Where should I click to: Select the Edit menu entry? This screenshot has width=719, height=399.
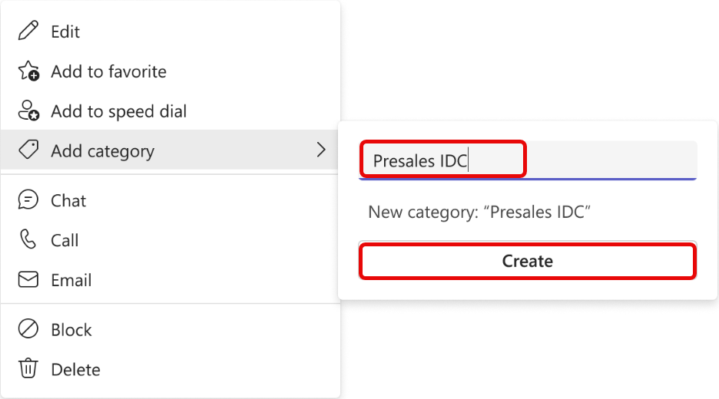coord(170,31)
